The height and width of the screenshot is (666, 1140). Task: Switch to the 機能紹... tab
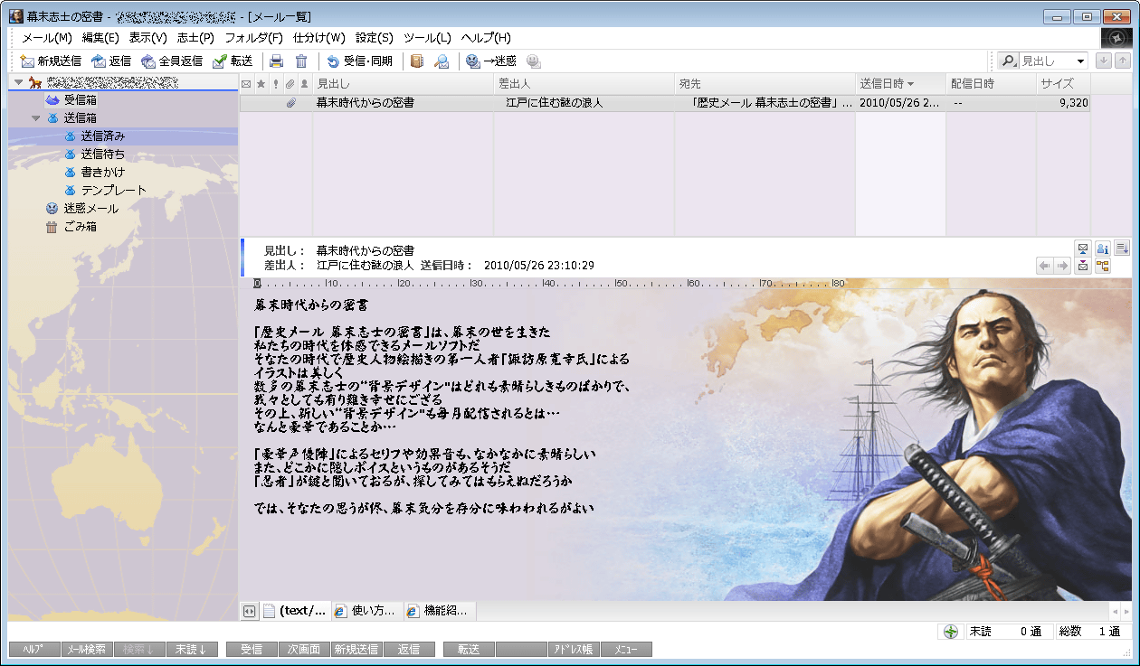pyautogui.click(x=439, y=611)
